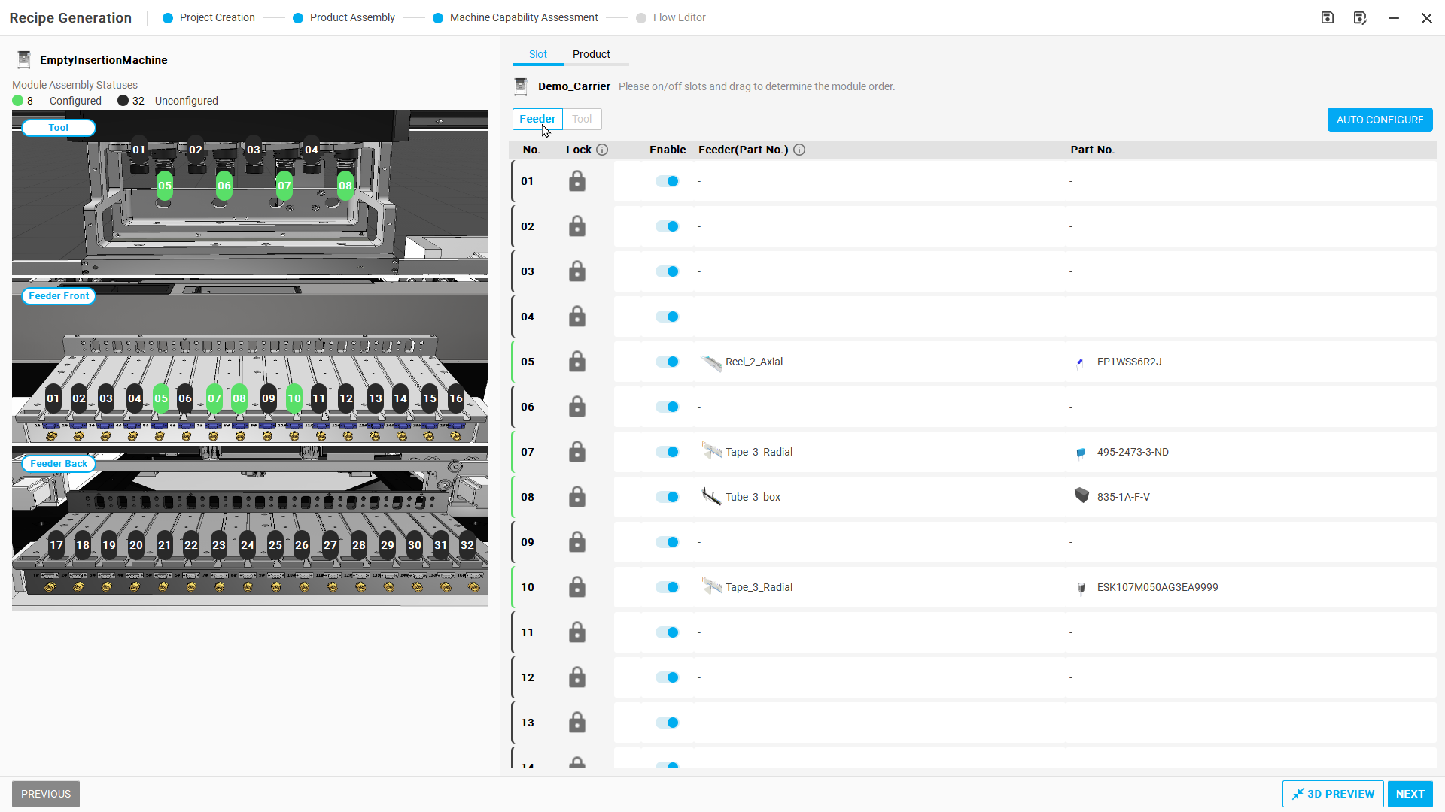Go to Product Assembly step
Image resolution: width=1445 pixels, height=812 pixels.
click(343, 17)
